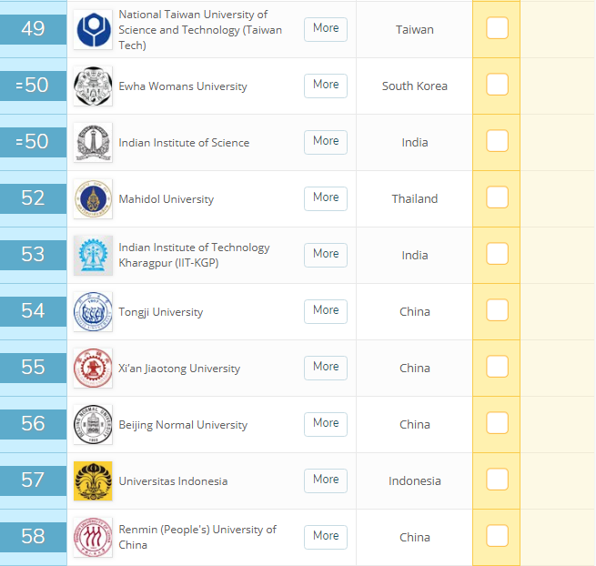Select the checkbox for Beijing Normal University
This screenshot has height=566, width=596.
coord(497,423)
